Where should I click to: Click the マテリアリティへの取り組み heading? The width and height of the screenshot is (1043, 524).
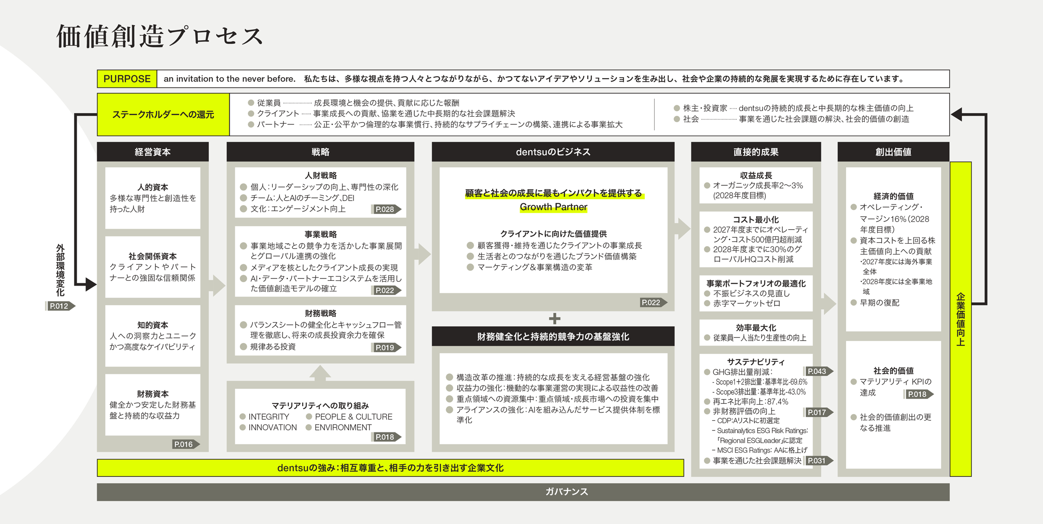coord(320,405)
